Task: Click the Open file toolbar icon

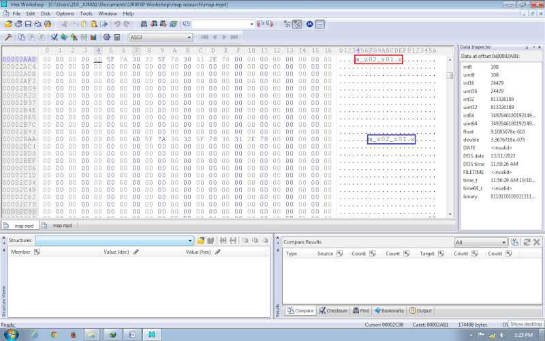Action: (x=8, y=24)
